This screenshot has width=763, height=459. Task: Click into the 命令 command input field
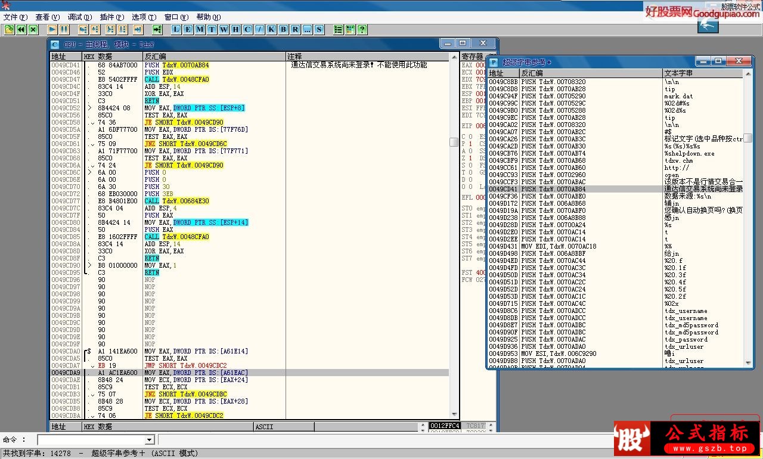91,440
